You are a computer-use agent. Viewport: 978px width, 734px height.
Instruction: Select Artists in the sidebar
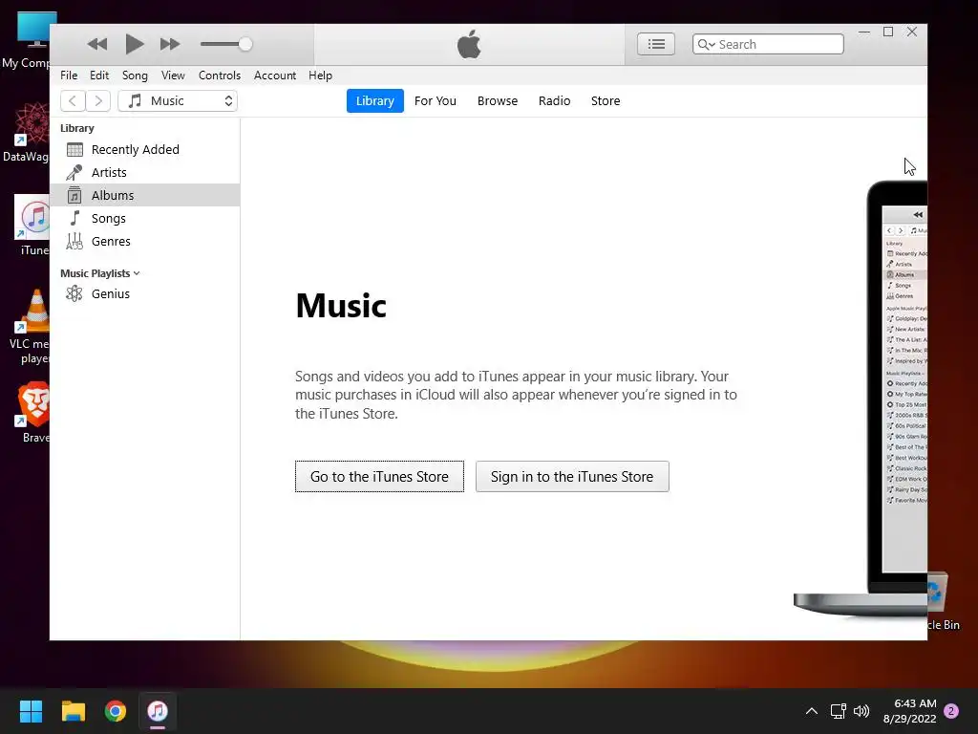(145, 172)
